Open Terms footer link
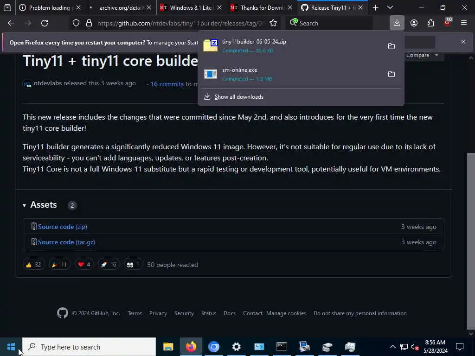The height and width of the screenshot is (356, 475). (x=135, y=313)
